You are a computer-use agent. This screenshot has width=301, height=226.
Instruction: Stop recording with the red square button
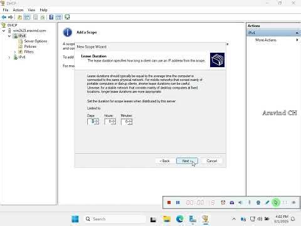click(169, 202)
